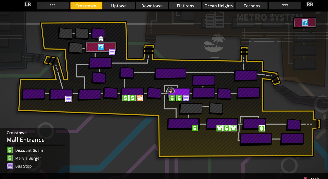The height and width of the screenshot is (179, 328).
Task: Click the bus stop icon beside the red room
Action: coord(112,52)
